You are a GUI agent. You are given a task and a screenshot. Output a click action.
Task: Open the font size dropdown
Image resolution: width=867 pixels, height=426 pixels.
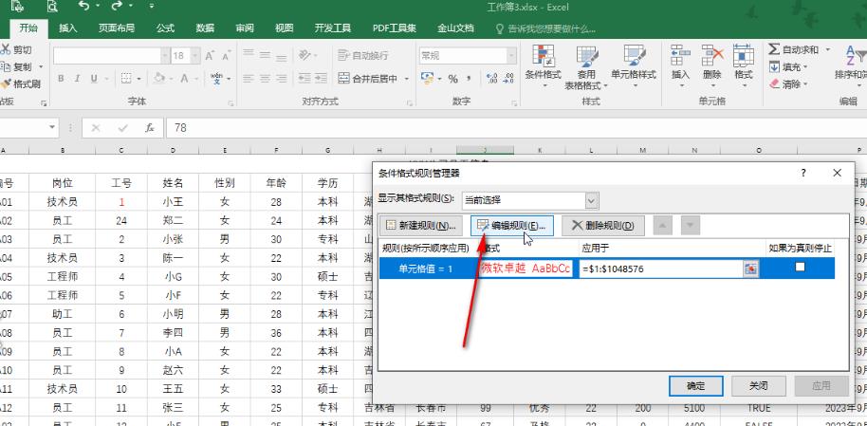[x=195, y=56]
